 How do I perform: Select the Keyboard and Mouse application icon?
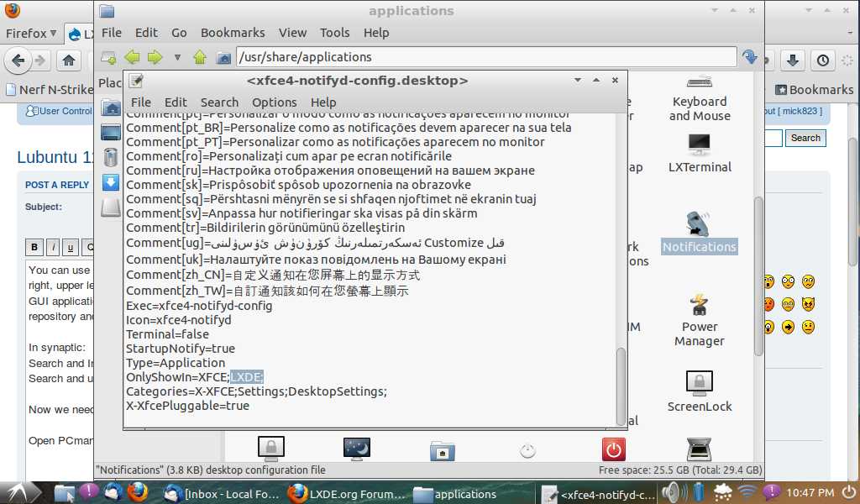tap(700, 100)
